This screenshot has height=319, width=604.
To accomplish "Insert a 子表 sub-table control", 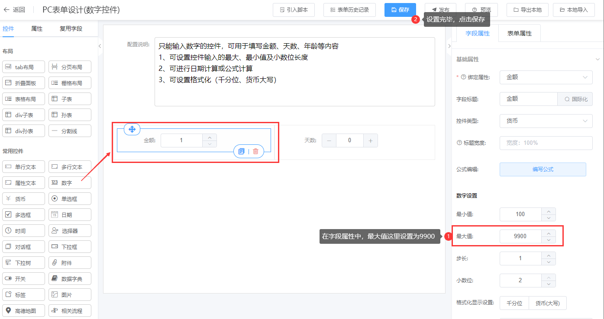I will click(x=70, y=99).
